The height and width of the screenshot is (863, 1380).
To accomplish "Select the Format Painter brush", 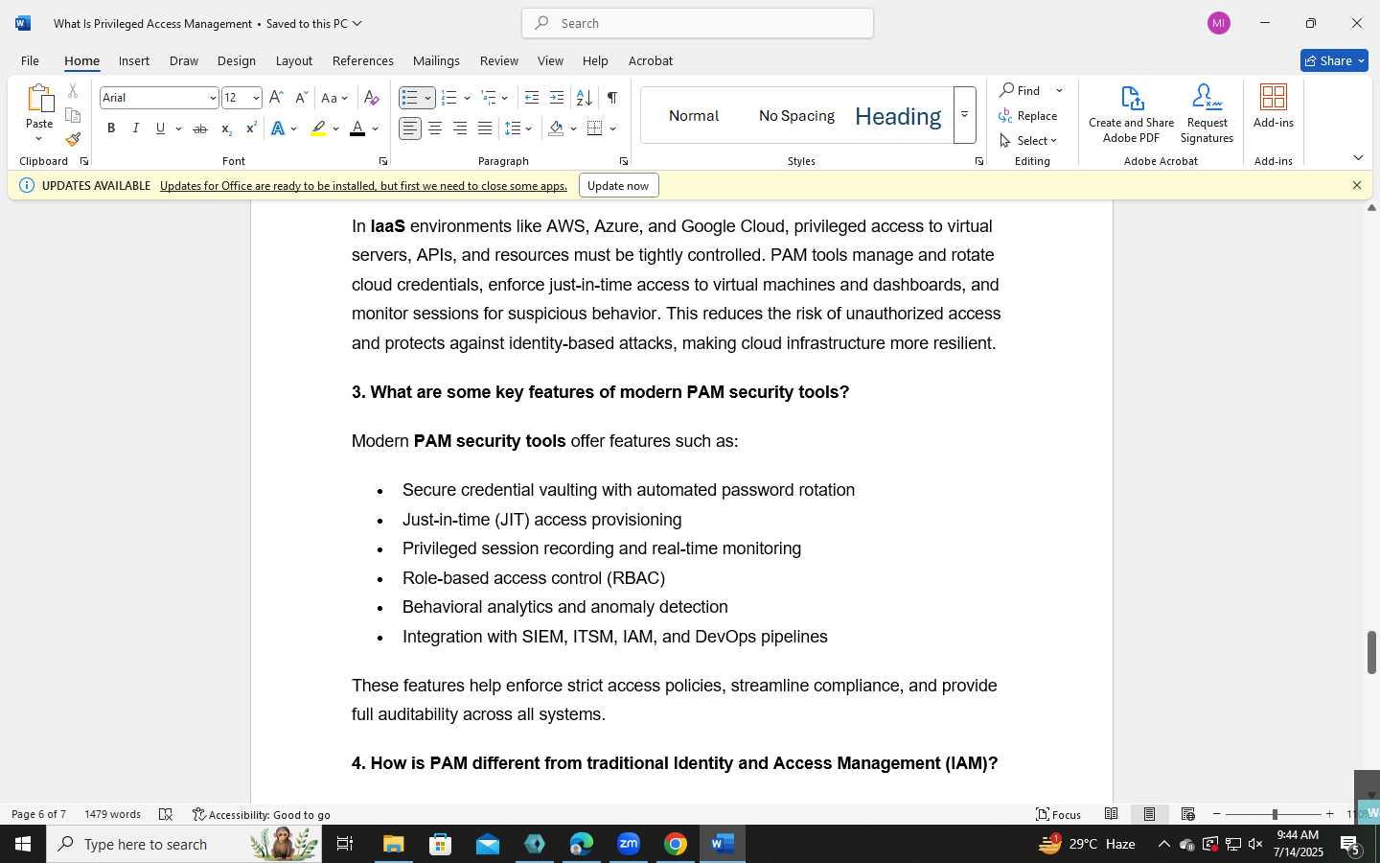I will tap(73, 139).
